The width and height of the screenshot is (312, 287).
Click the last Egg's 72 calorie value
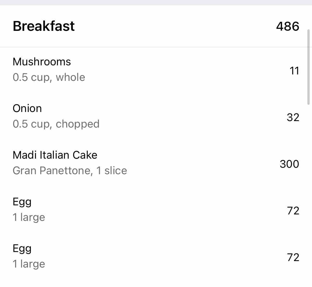coord(293,257)
